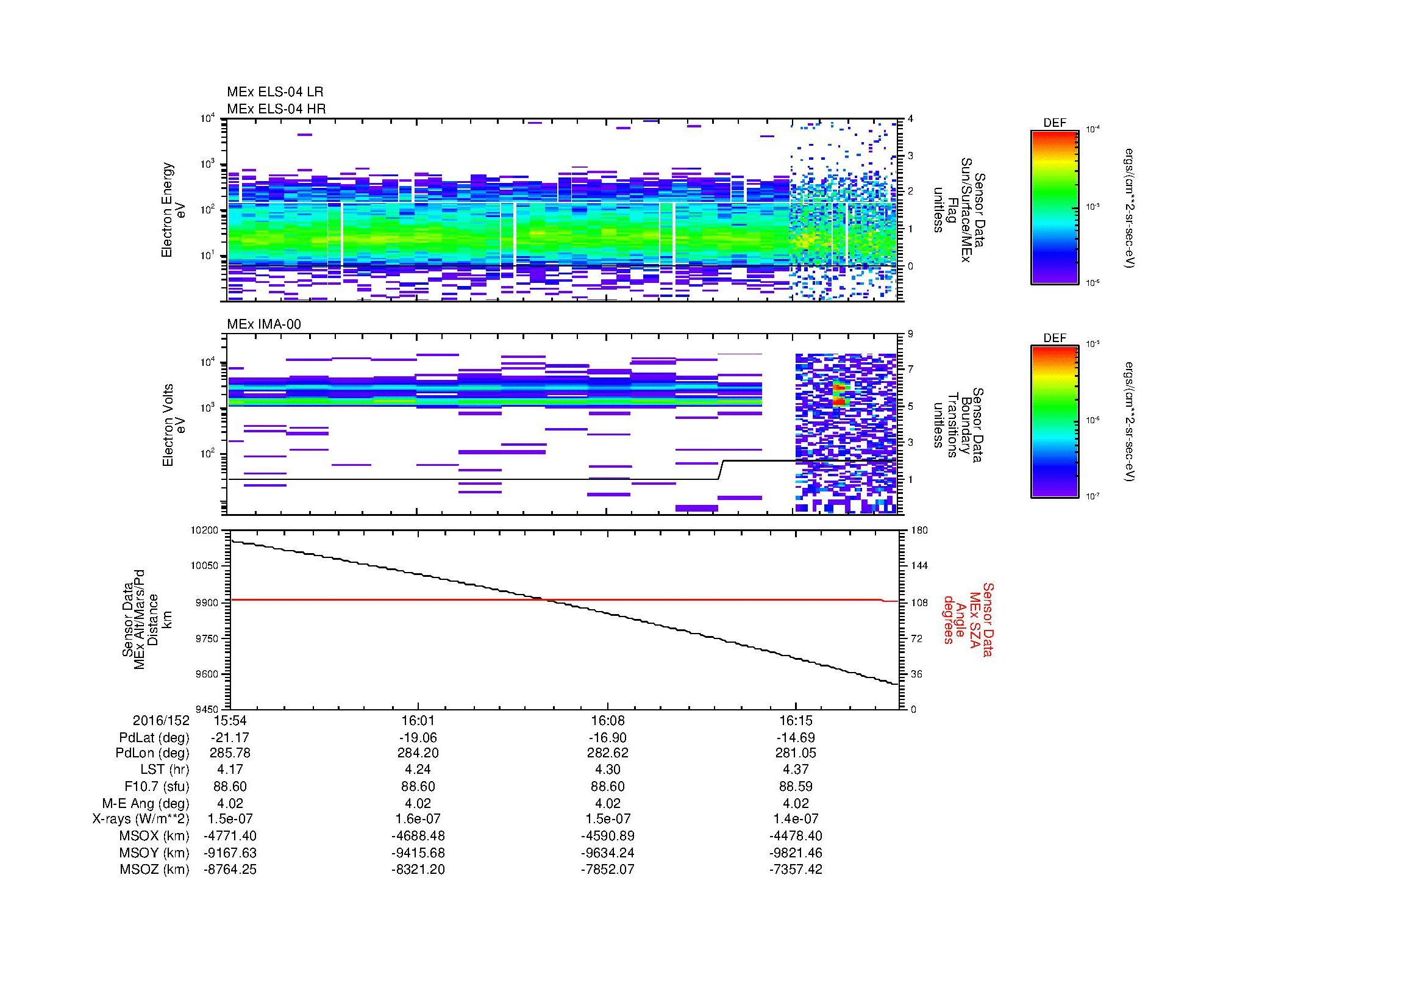The width and height of the screenshot is (1426, 1008).
Task: Click the PdLat value '-14.69'
Action: point(796,738)
